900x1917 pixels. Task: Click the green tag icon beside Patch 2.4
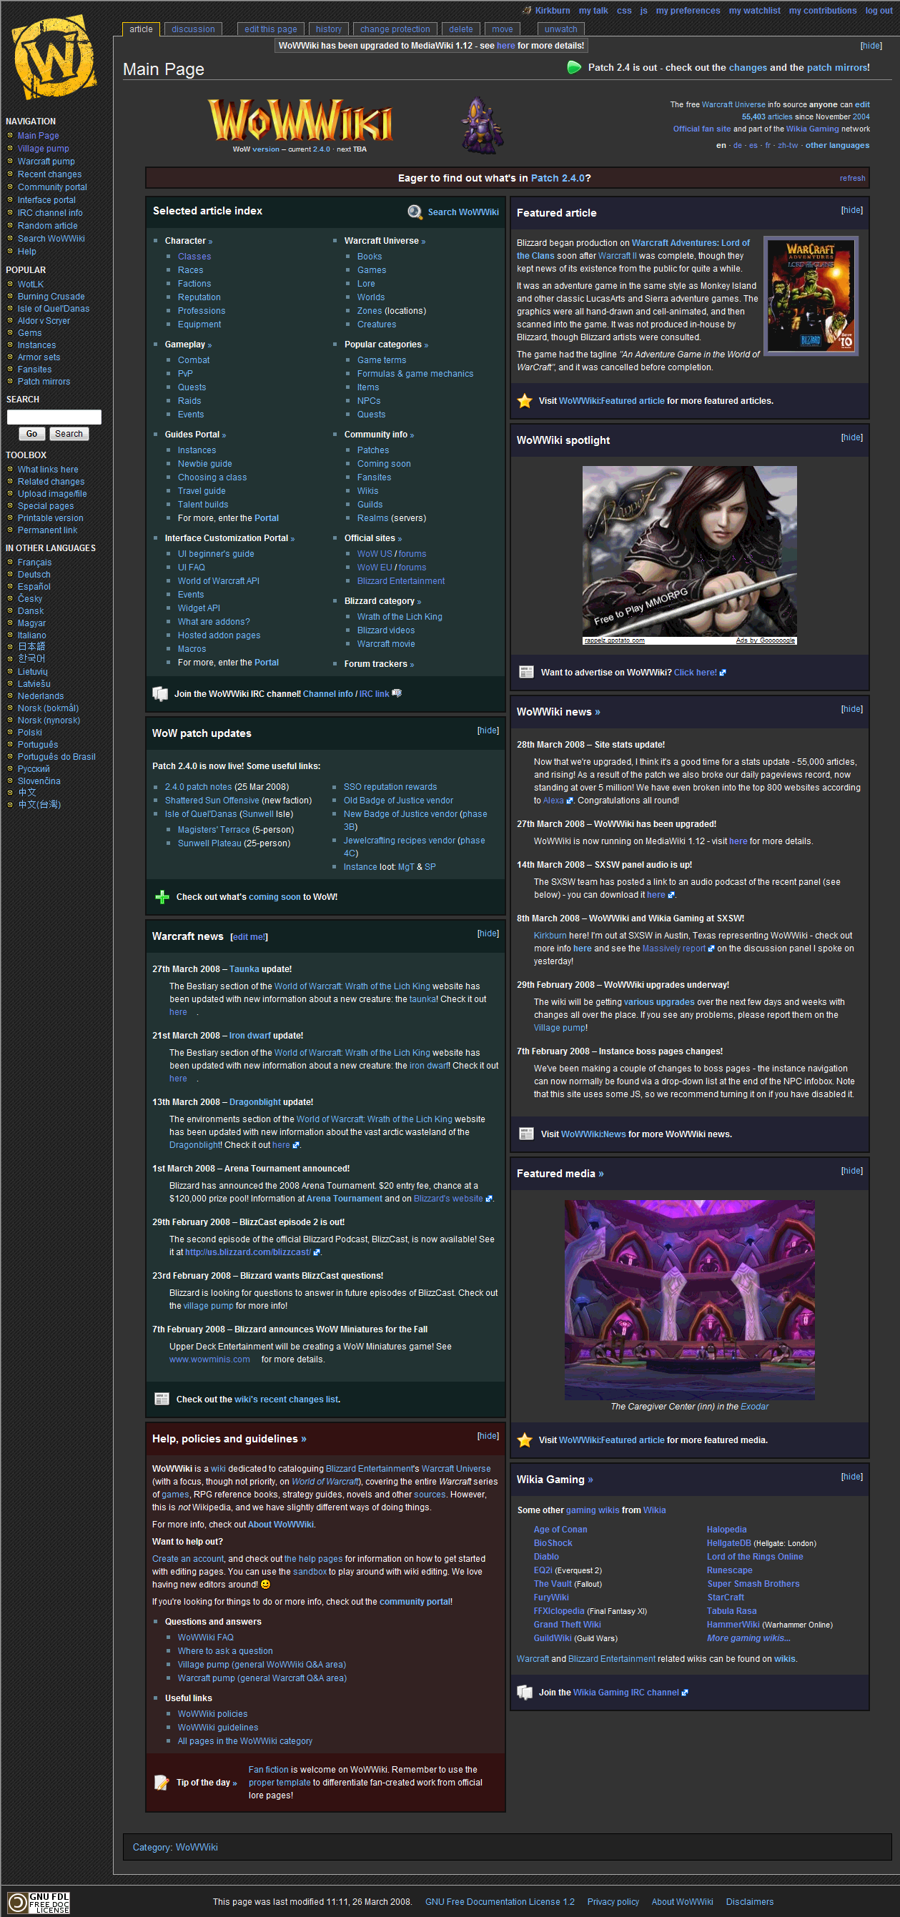coord(574,68)
